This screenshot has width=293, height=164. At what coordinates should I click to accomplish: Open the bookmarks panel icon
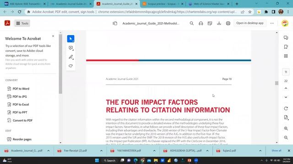coord(286,46)
